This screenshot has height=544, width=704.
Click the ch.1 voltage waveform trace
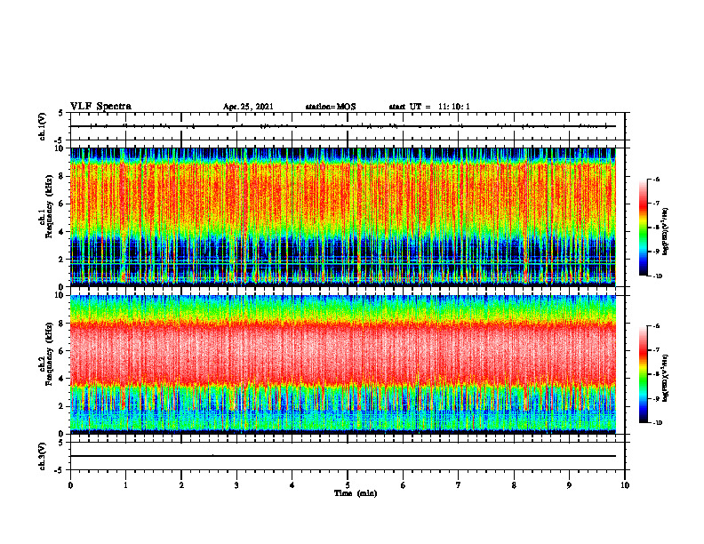(x=342, y=126)
